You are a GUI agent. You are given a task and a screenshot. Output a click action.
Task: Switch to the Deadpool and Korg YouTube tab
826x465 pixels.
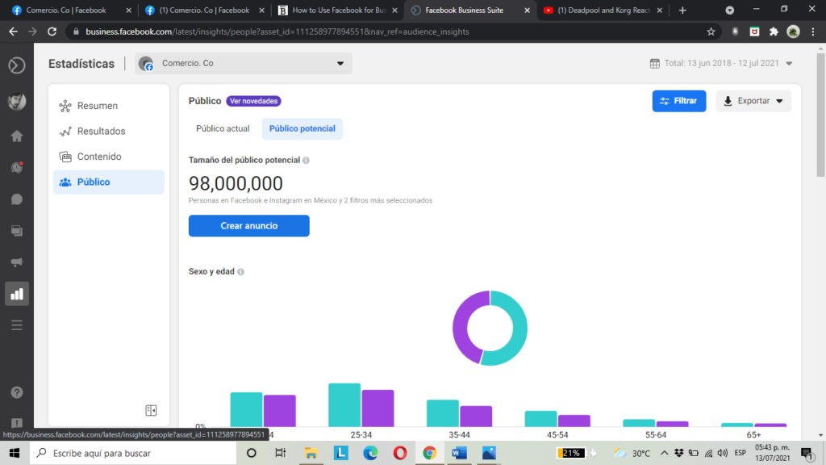coord(603,10)
